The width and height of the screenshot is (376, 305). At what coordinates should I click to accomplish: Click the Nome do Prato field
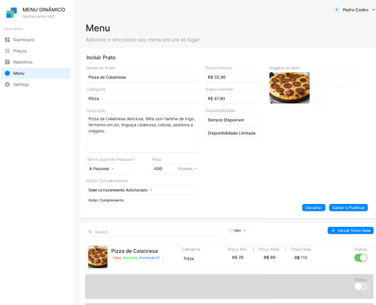tap(142, 77)
